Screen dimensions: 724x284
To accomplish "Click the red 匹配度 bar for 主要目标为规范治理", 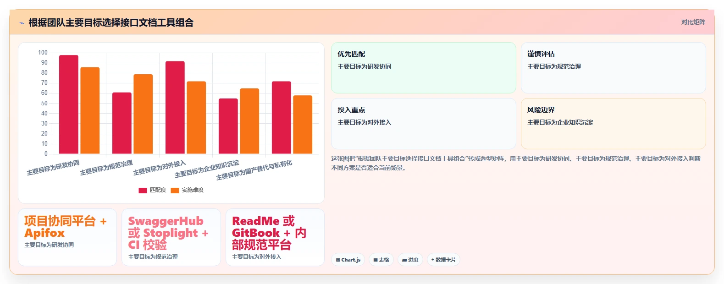I will pyautogui.click(x=122, y=123).
